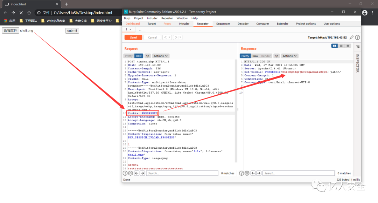Open help icon beside Target address

pos(357,38)
